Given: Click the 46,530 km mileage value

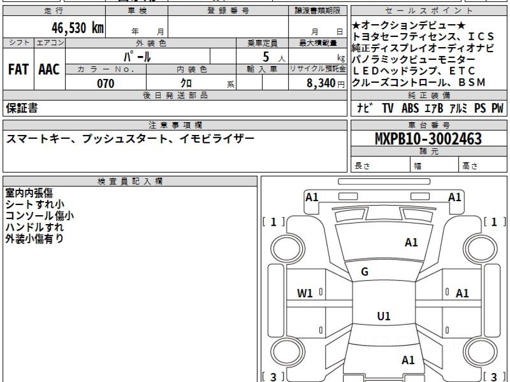Looking at the screenshot, I should click(x=77, y=28).
